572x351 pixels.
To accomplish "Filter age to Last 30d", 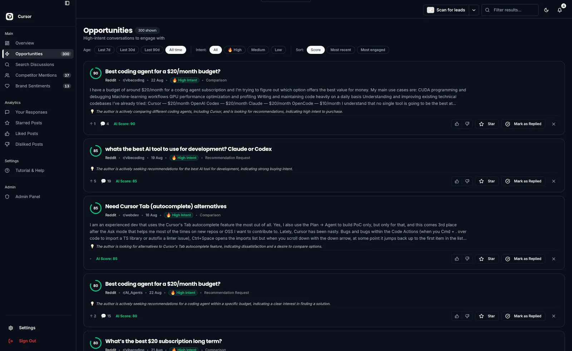I will pos(127,50).
